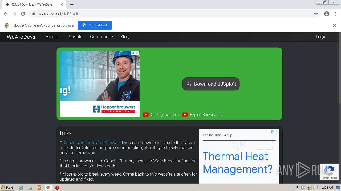Viewport: 341px width, 191px height.
Task: Open the Scripts menu item
Action: [75, 37]
